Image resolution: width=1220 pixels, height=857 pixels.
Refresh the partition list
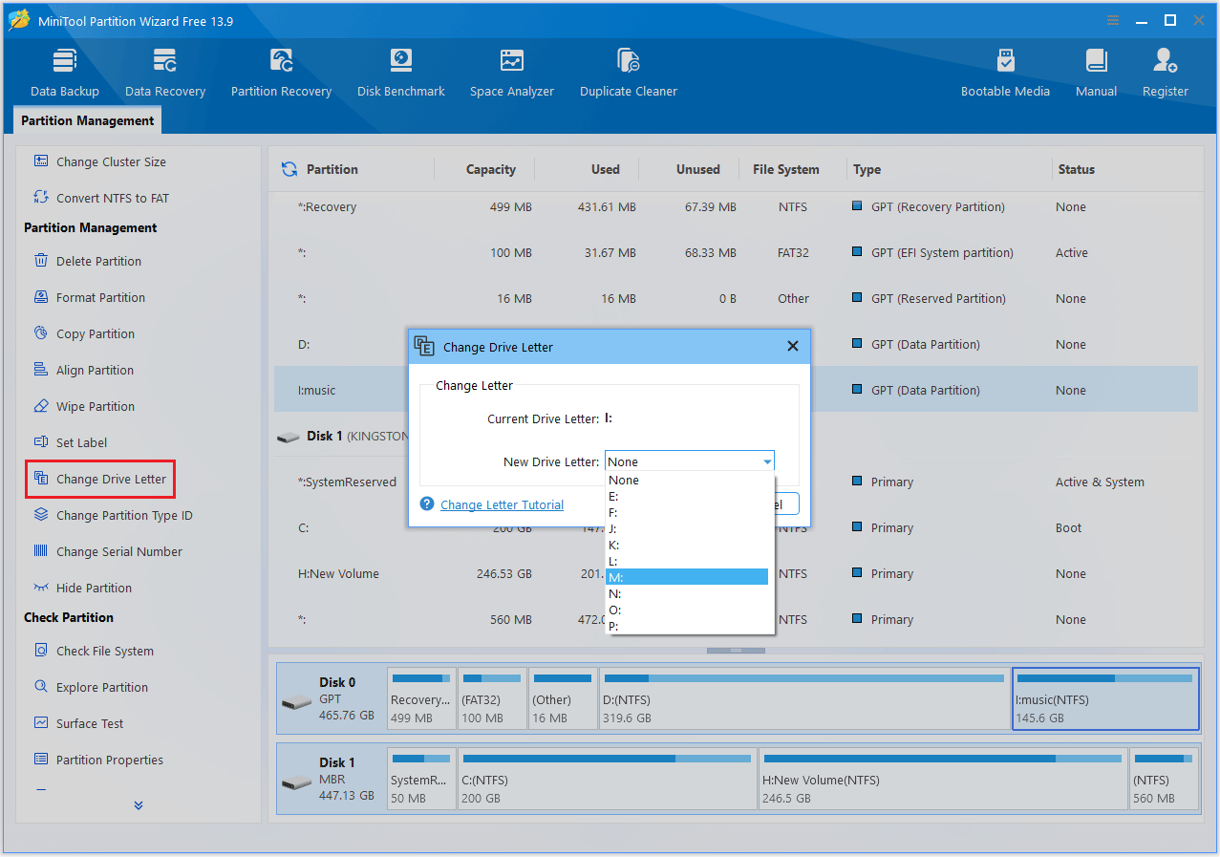tap(289, 169)
